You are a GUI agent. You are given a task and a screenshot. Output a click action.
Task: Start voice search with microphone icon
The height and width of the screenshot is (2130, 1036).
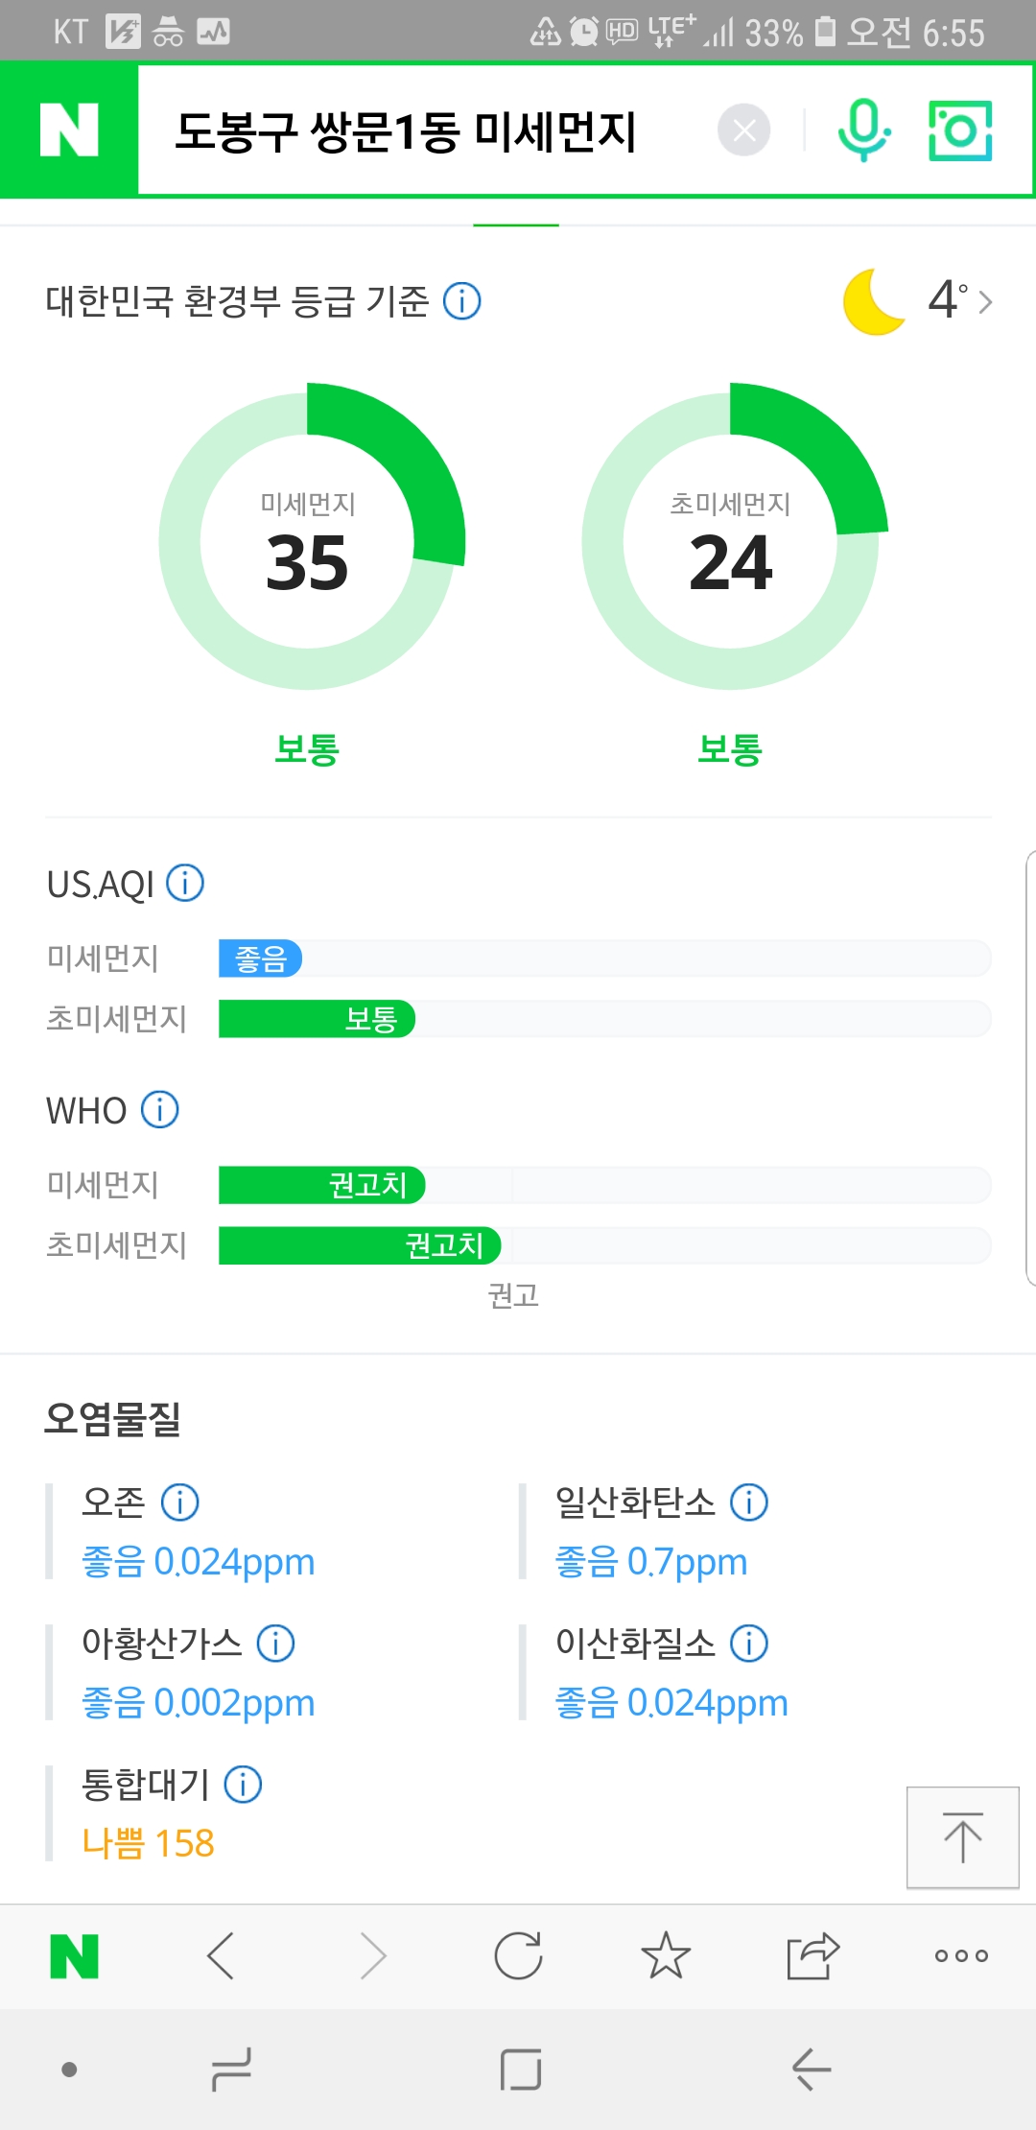click(863, 130)
